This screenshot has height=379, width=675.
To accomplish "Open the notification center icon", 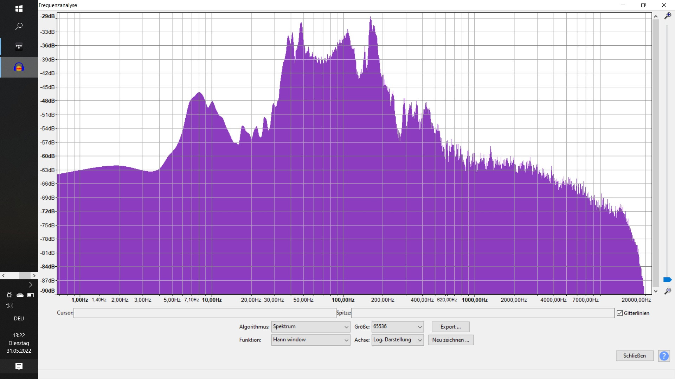I will (19, 366).
